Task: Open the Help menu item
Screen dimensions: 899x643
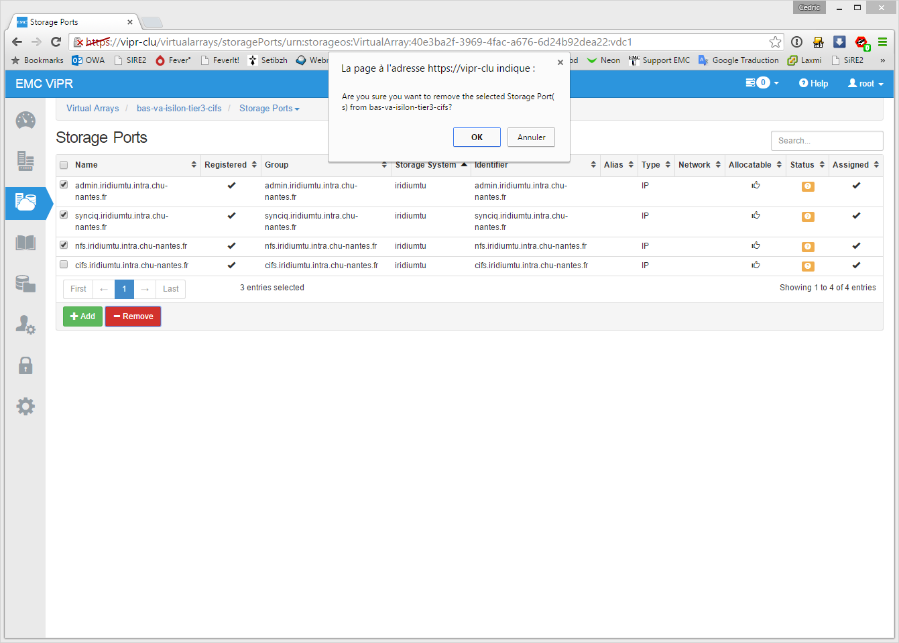Action: [813, 84]
